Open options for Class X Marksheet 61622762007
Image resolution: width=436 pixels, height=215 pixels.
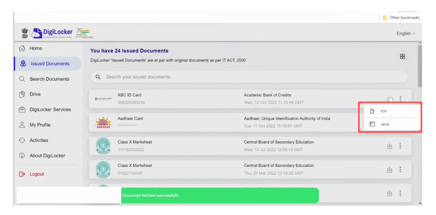(x=400, y=170)
